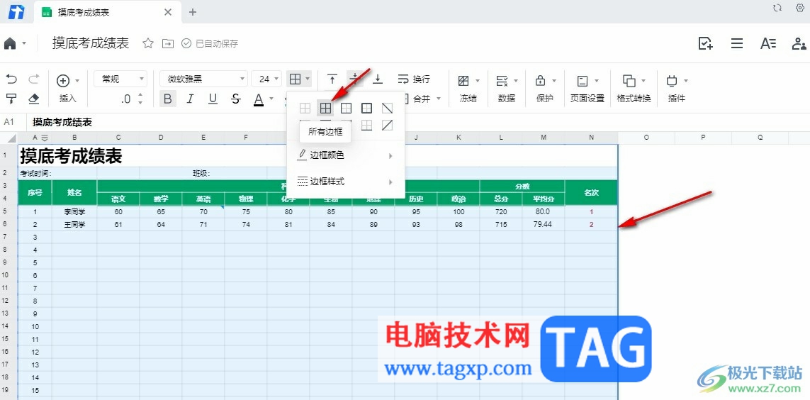This screenshot has width=810, height=400.
Task: Click the 总分 value 715
Action: pyautogui.click(x=500, y=224)
